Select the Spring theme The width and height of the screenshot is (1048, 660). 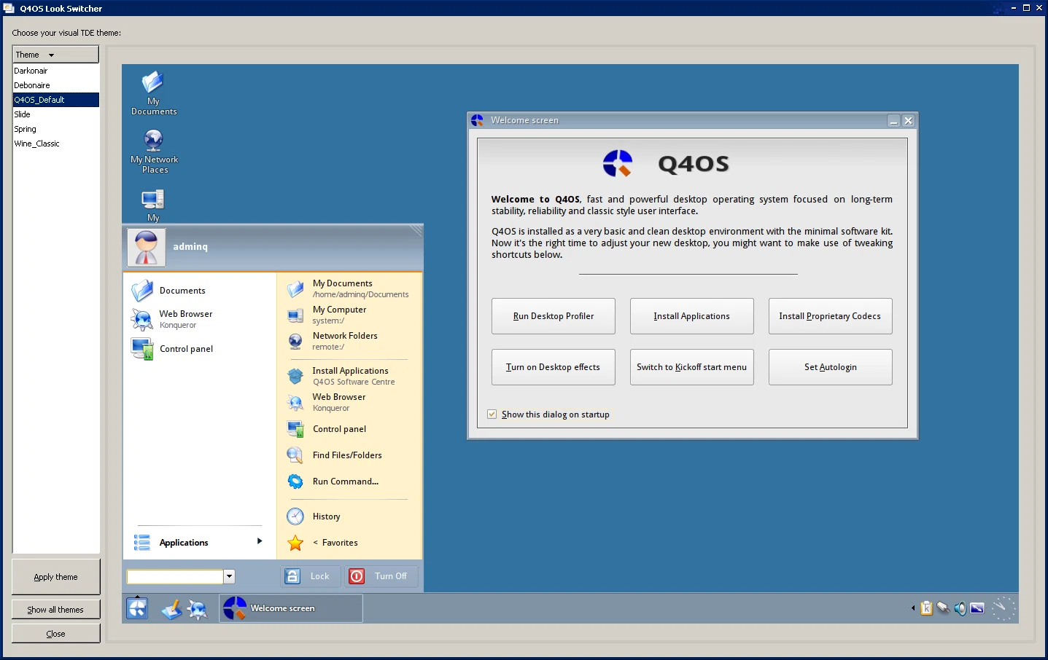[x=55, y=129]
